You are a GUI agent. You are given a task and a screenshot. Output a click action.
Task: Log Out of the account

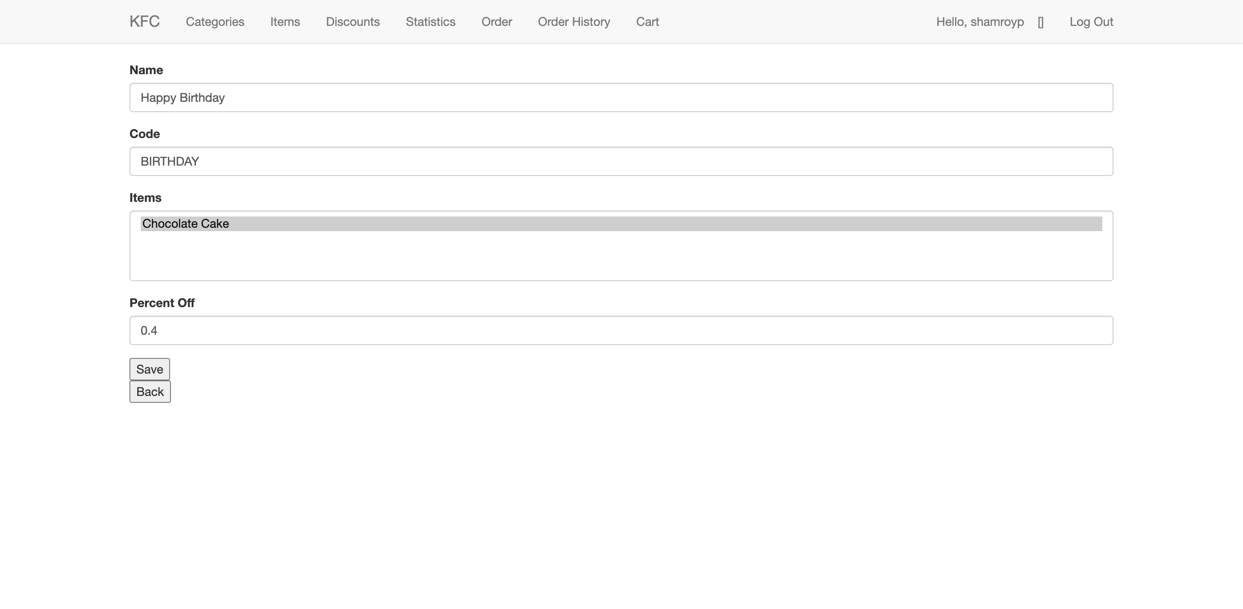pyautogui.click(x=1091, y=22)
